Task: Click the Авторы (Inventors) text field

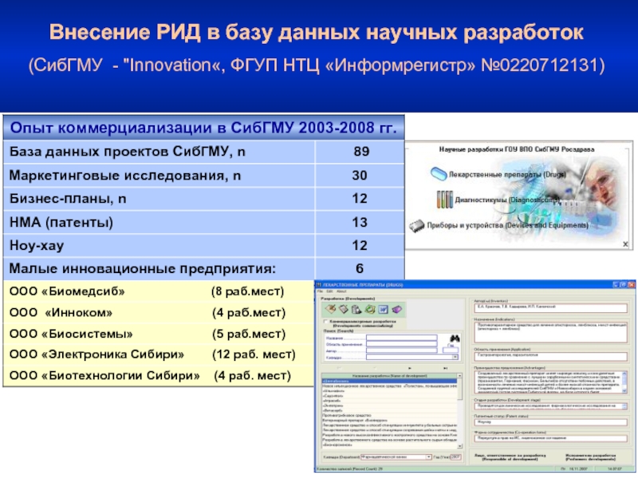Action: point(550,307)
